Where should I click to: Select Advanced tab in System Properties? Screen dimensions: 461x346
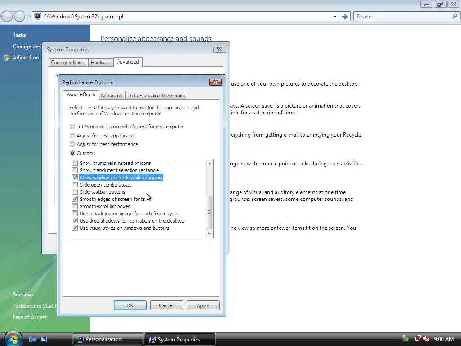128,62
